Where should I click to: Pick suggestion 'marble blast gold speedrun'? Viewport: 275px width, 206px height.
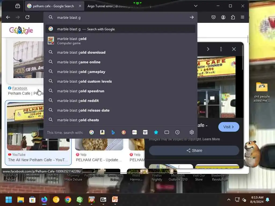(120, 91)
